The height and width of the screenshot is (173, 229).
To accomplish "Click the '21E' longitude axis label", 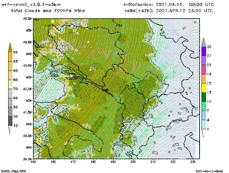I will pos(153,162).
